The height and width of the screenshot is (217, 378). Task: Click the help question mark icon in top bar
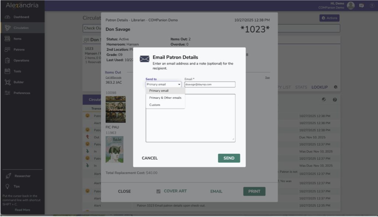pyautogui.click(x=372, y=6)
